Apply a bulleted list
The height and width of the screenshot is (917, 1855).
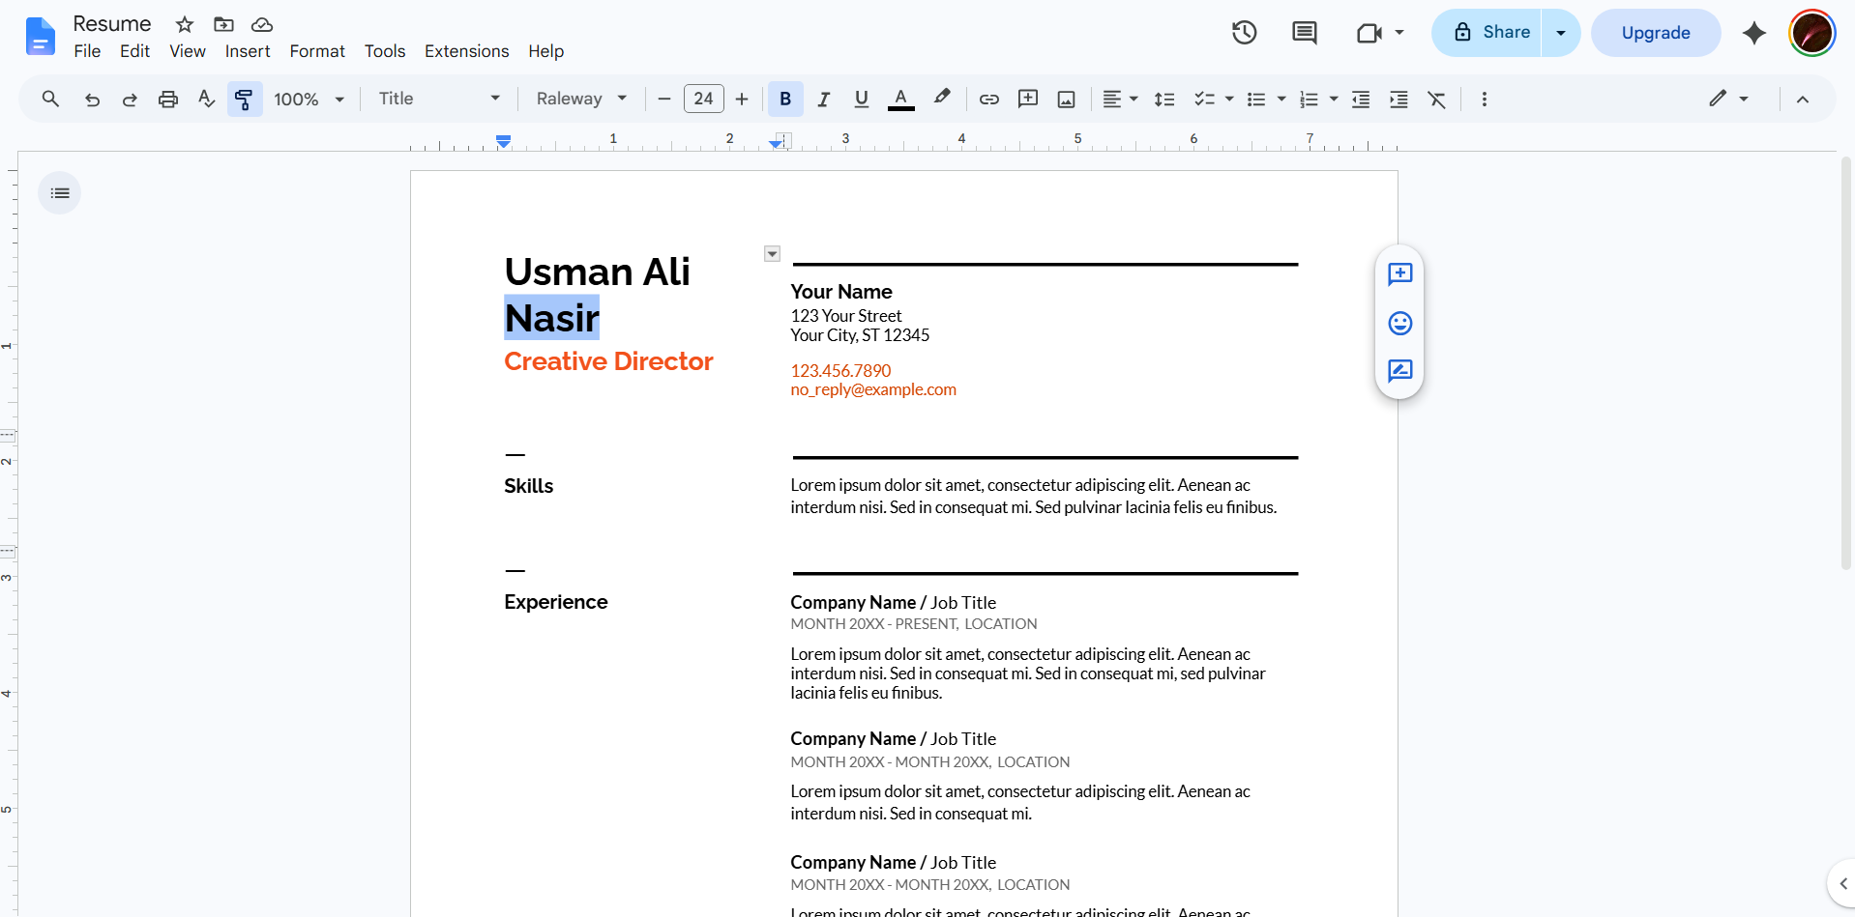pos(1256,99)
